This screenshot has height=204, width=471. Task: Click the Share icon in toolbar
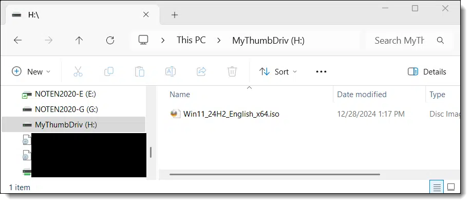[201, 71]
